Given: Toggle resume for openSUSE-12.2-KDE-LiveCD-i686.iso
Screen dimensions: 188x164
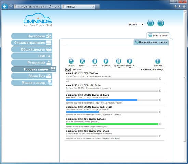Looking at the screenshot, I should tap(160, 124).
